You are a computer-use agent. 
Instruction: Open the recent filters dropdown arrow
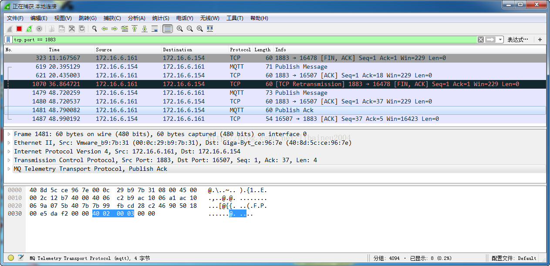coord(500,40)
